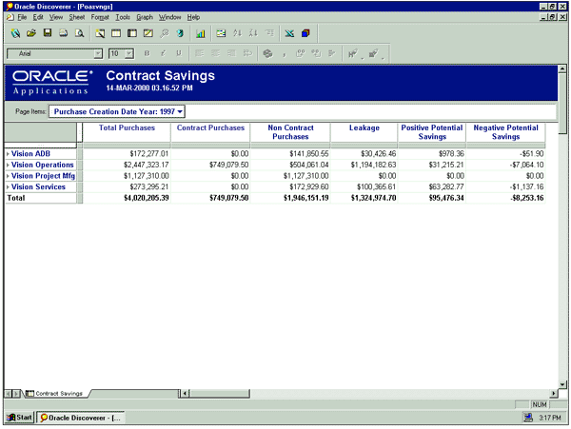571x429 pixels.
Task: Click the Print icon in toolbar
Action: pyautogui.click(x=63, y=33)
